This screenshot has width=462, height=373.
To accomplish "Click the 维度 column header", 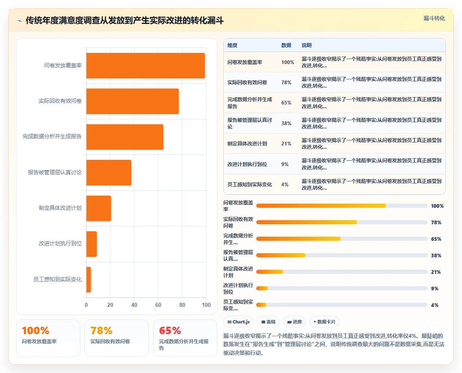I will 232,45.
